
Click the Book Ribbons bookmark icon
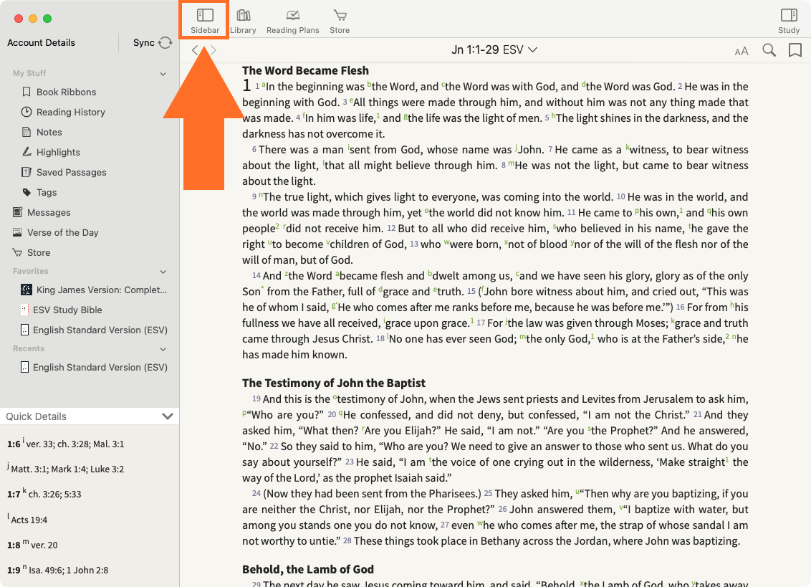click(27, 92)
